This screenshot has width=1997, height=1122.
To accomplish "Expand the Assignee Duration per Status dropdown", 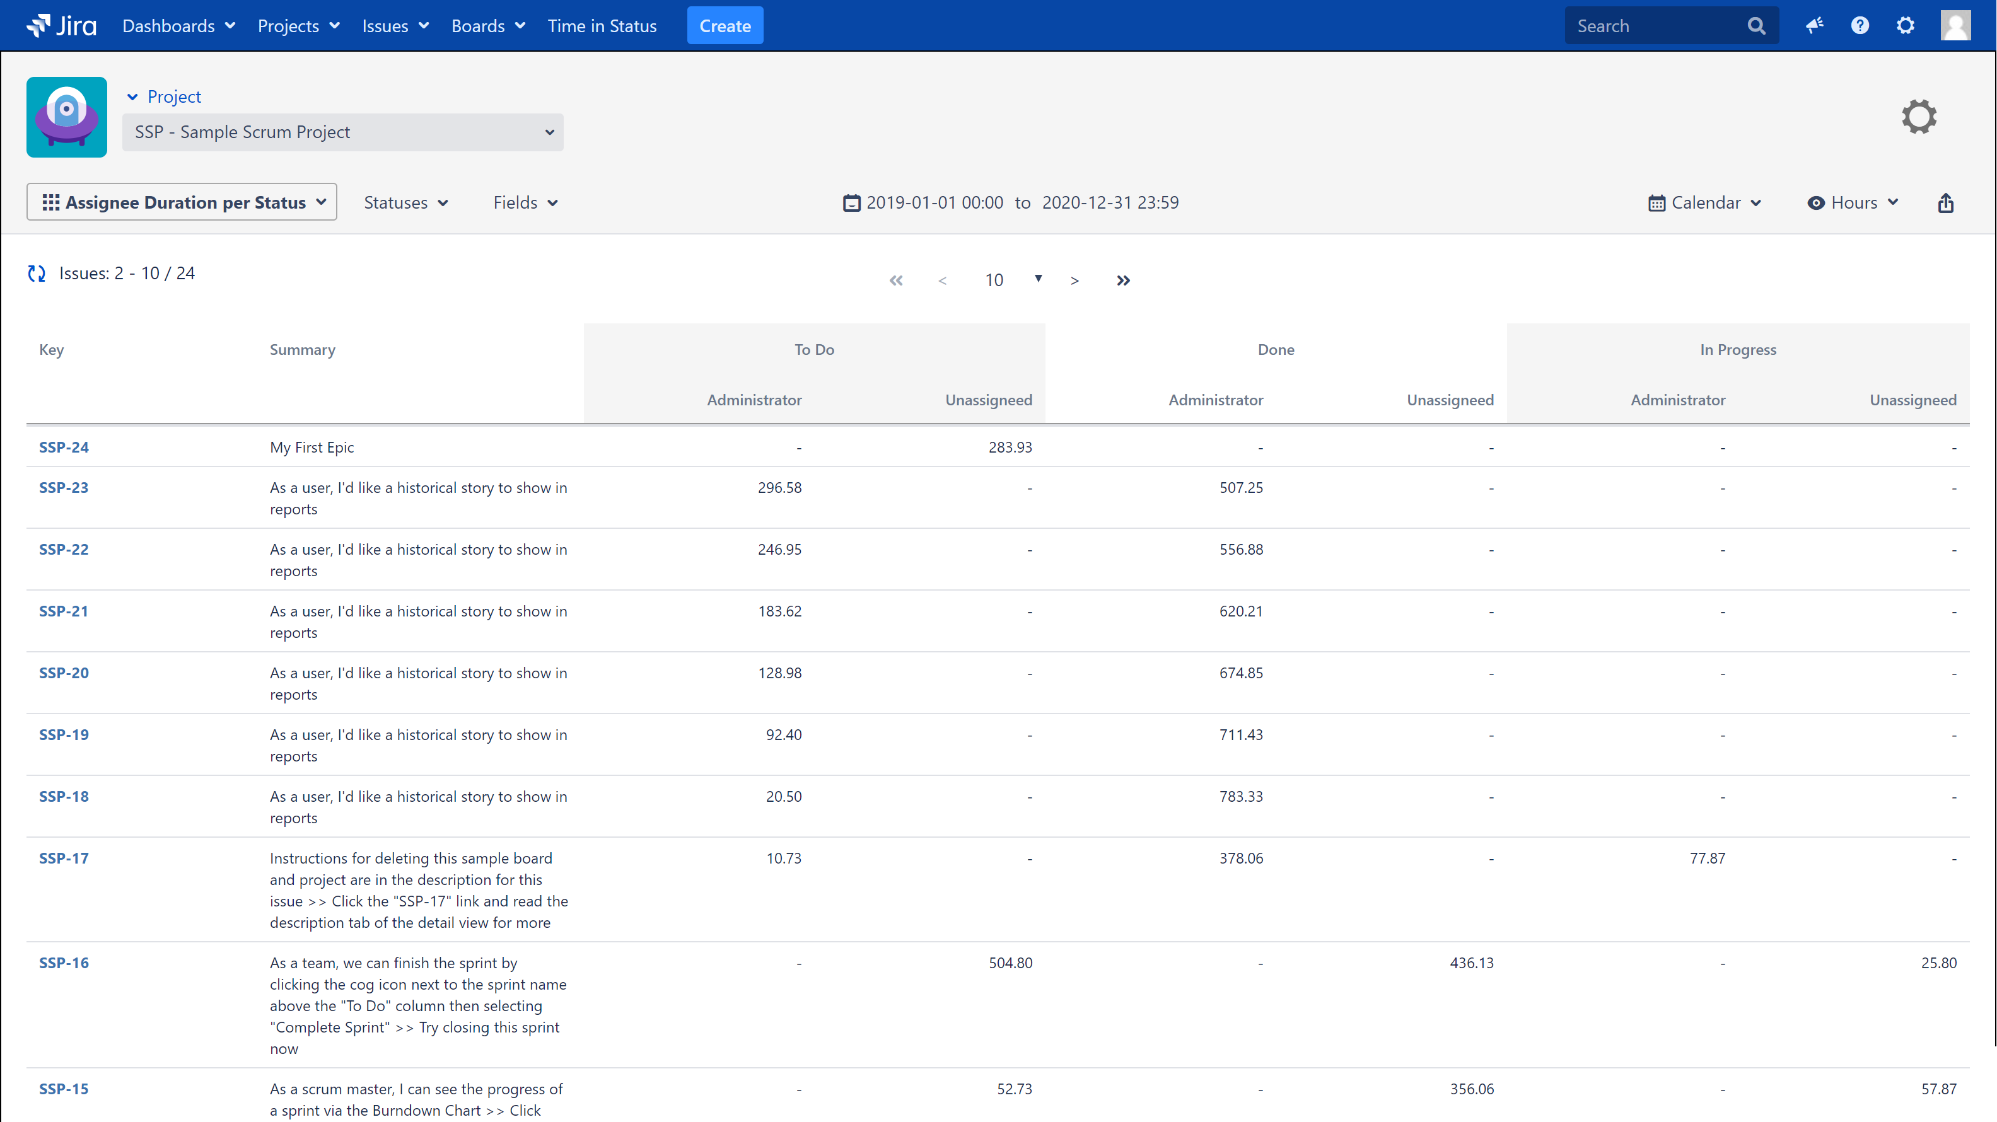I will (182, 202).
